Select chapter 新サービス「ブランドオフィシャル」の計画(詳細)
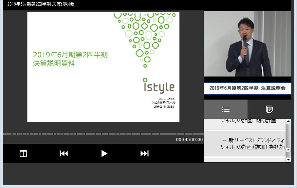 pyautogui.click(x=245, y=143)
